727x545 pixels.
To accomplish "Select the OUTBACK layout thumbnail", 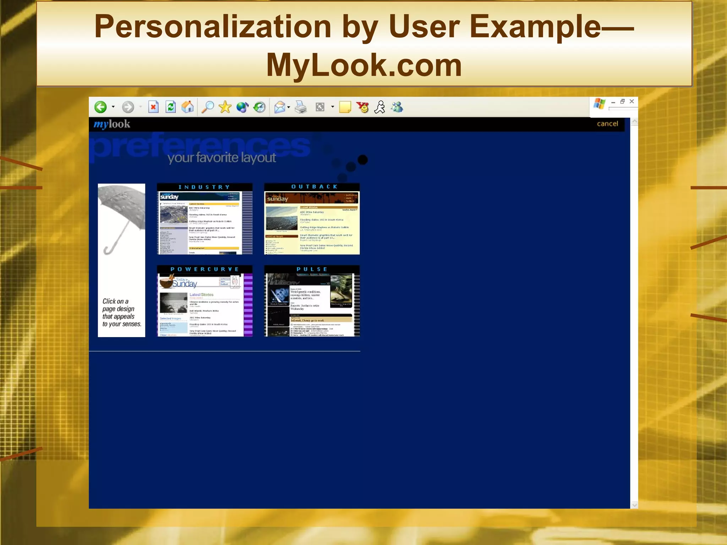I will (x=312, y=219).
